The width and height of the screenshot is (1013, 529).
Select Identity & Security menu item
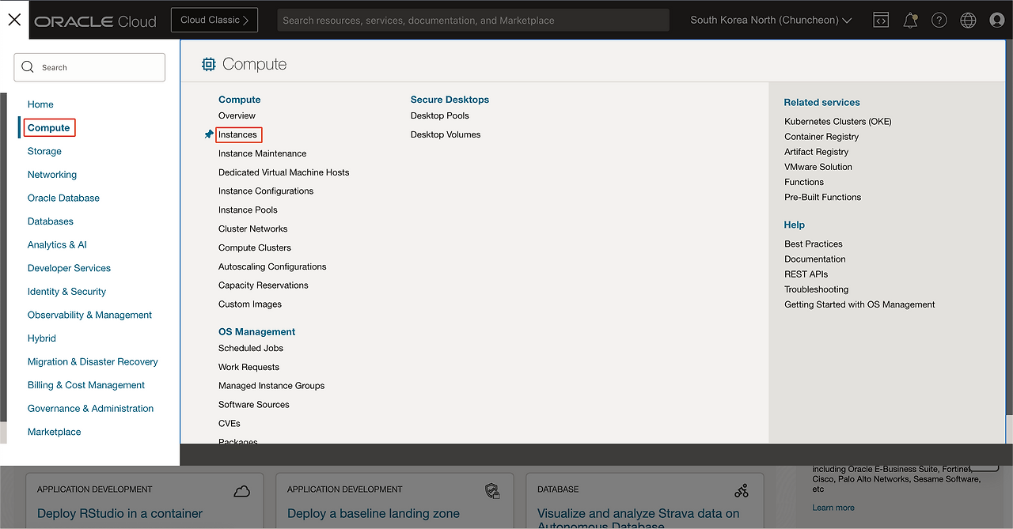66,292
